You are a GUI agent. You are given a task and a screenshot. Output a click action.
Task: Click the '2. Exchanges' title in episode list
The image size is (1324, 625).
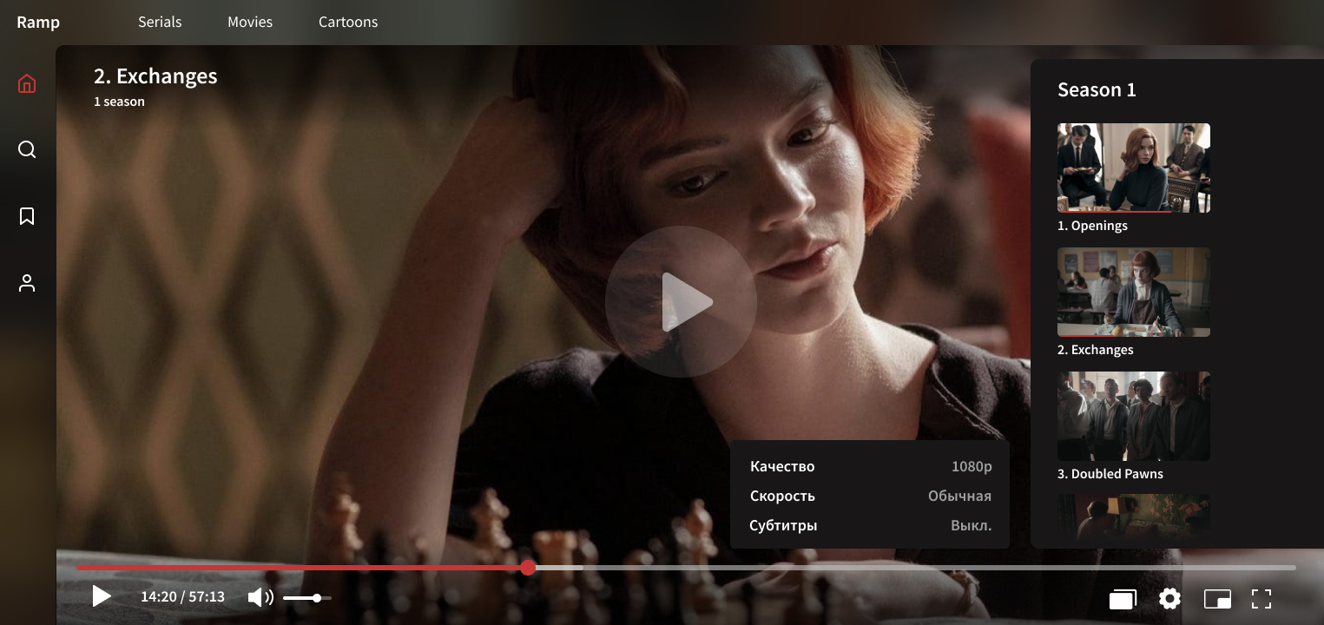[1096, 350]
